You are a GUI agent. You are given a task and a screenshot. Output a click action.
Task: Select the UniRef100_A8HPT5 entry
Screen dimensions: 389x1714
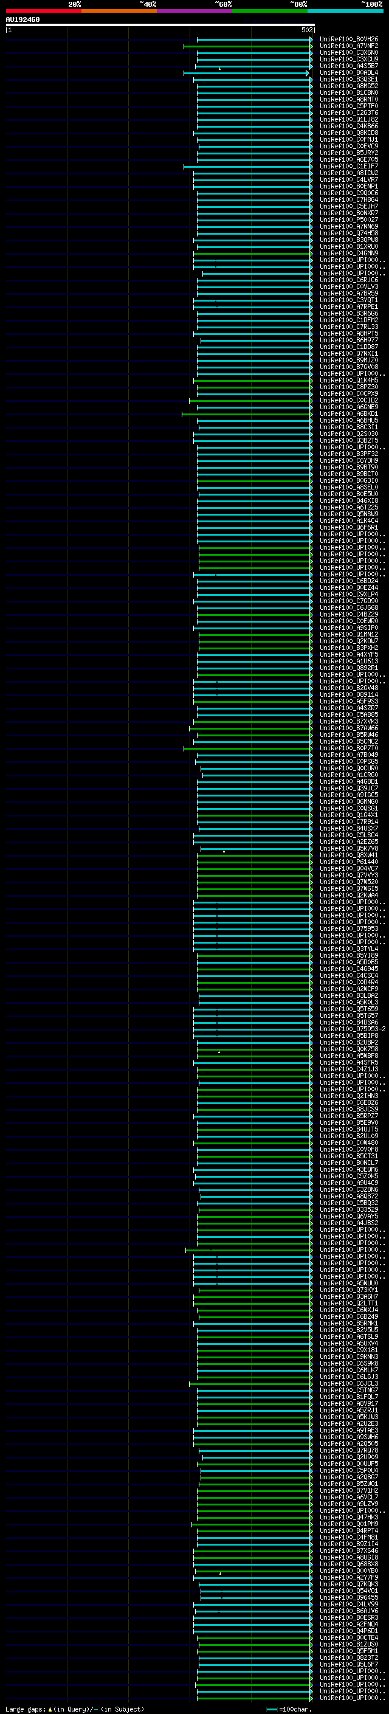[349, 333]
